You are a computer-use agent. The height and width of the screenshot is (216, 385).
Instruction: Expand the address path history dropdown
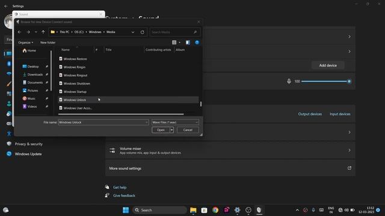133,32
